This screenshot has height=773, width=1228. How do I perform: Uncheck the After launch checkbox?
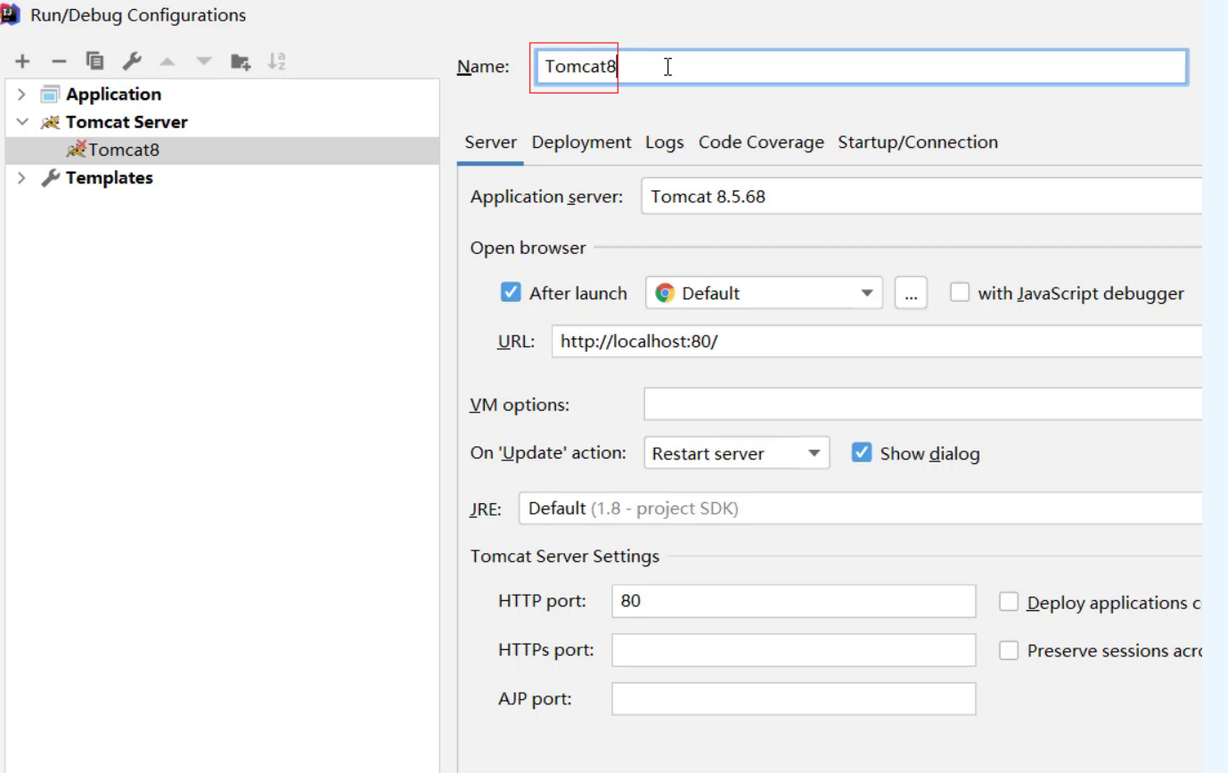(x=511, y=292)
